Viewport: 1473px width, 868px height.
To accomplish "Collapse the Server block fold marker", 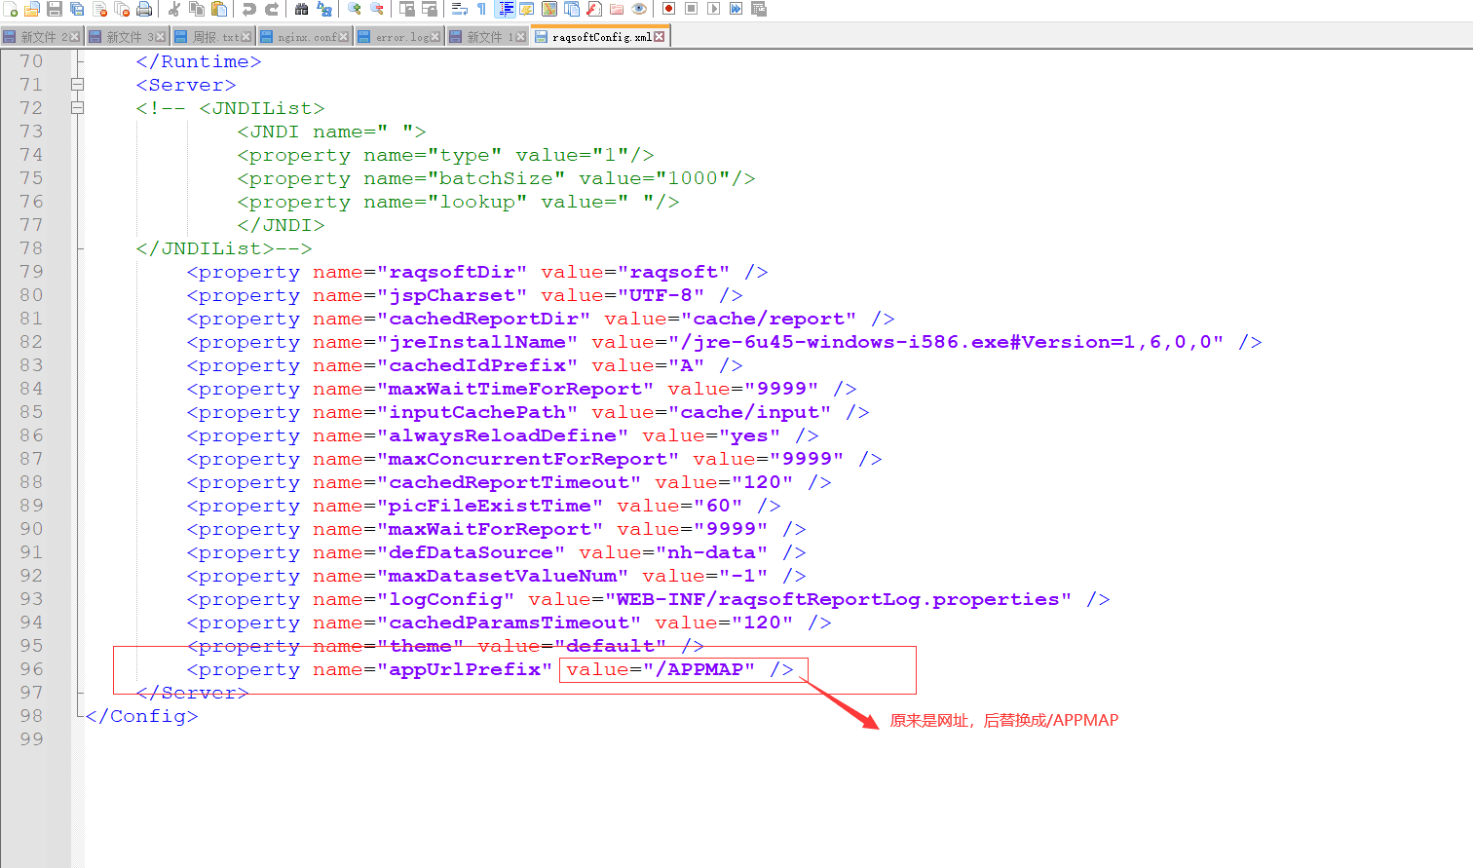I will [x=78, y=85].
